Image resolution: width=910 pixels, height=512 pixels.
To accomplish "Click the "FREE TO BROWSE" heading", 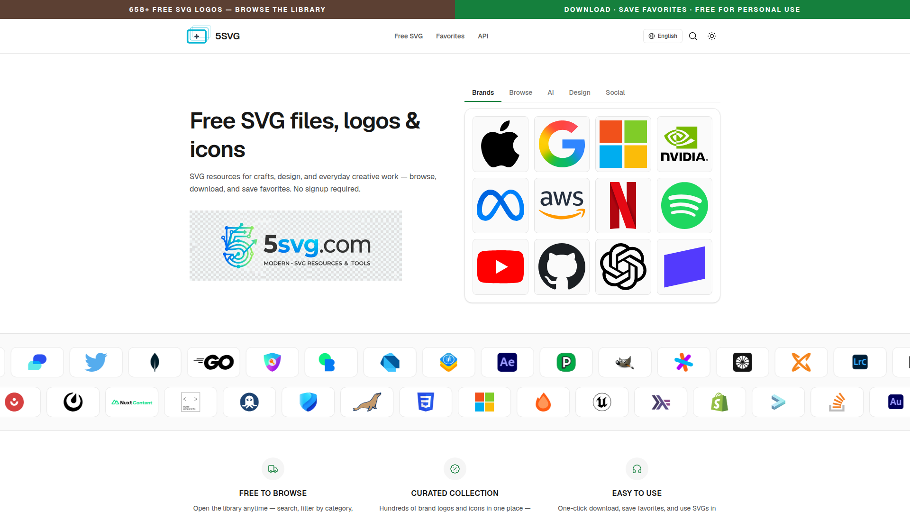I will click(x=273, y=493).
